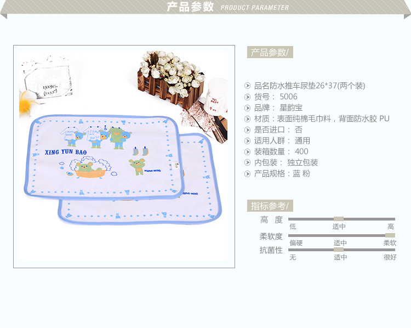Click 低 under the 高度 slider
The width and height of the screenshot is (411, 328).
tap(293, 226)
